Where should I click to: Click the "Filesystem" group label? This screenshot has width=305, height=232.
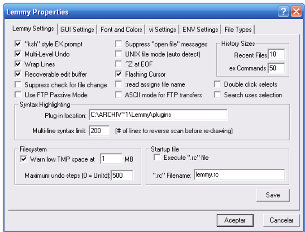(33, 149)
